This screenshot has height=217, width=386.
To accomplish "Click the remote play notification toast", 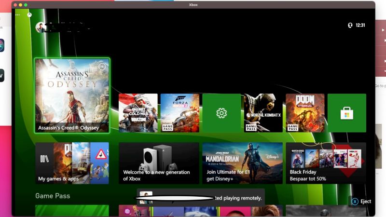I will click(x=201, y=197).
